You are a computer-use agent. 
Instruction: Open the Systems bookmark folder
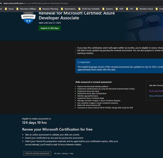point(108,9)
